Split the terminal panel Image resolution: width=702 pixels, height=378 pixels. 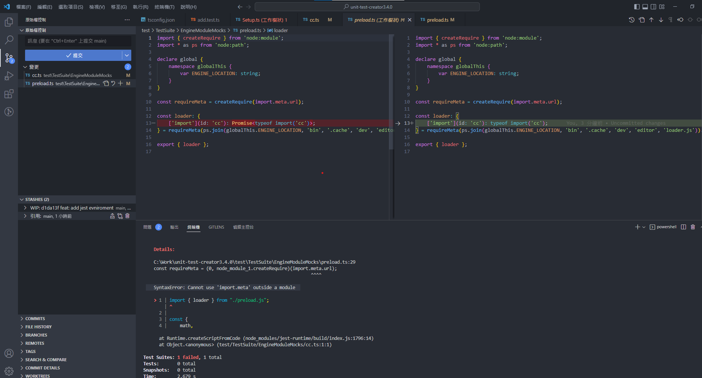click(x=684, y=227)
